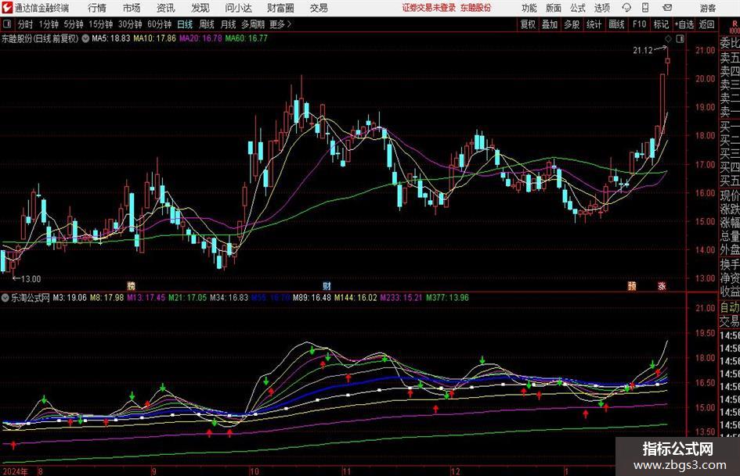This screenshot has width=740, height=476.
Task: Click the 标记 toolbar button
Action: coord(661,24)
